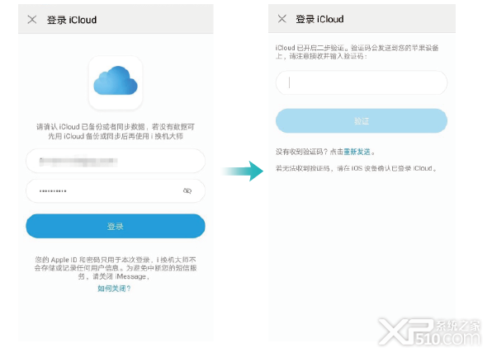Click the Apple ID privacy notice text
Viewport: 492px width, 357px height.
116,268
